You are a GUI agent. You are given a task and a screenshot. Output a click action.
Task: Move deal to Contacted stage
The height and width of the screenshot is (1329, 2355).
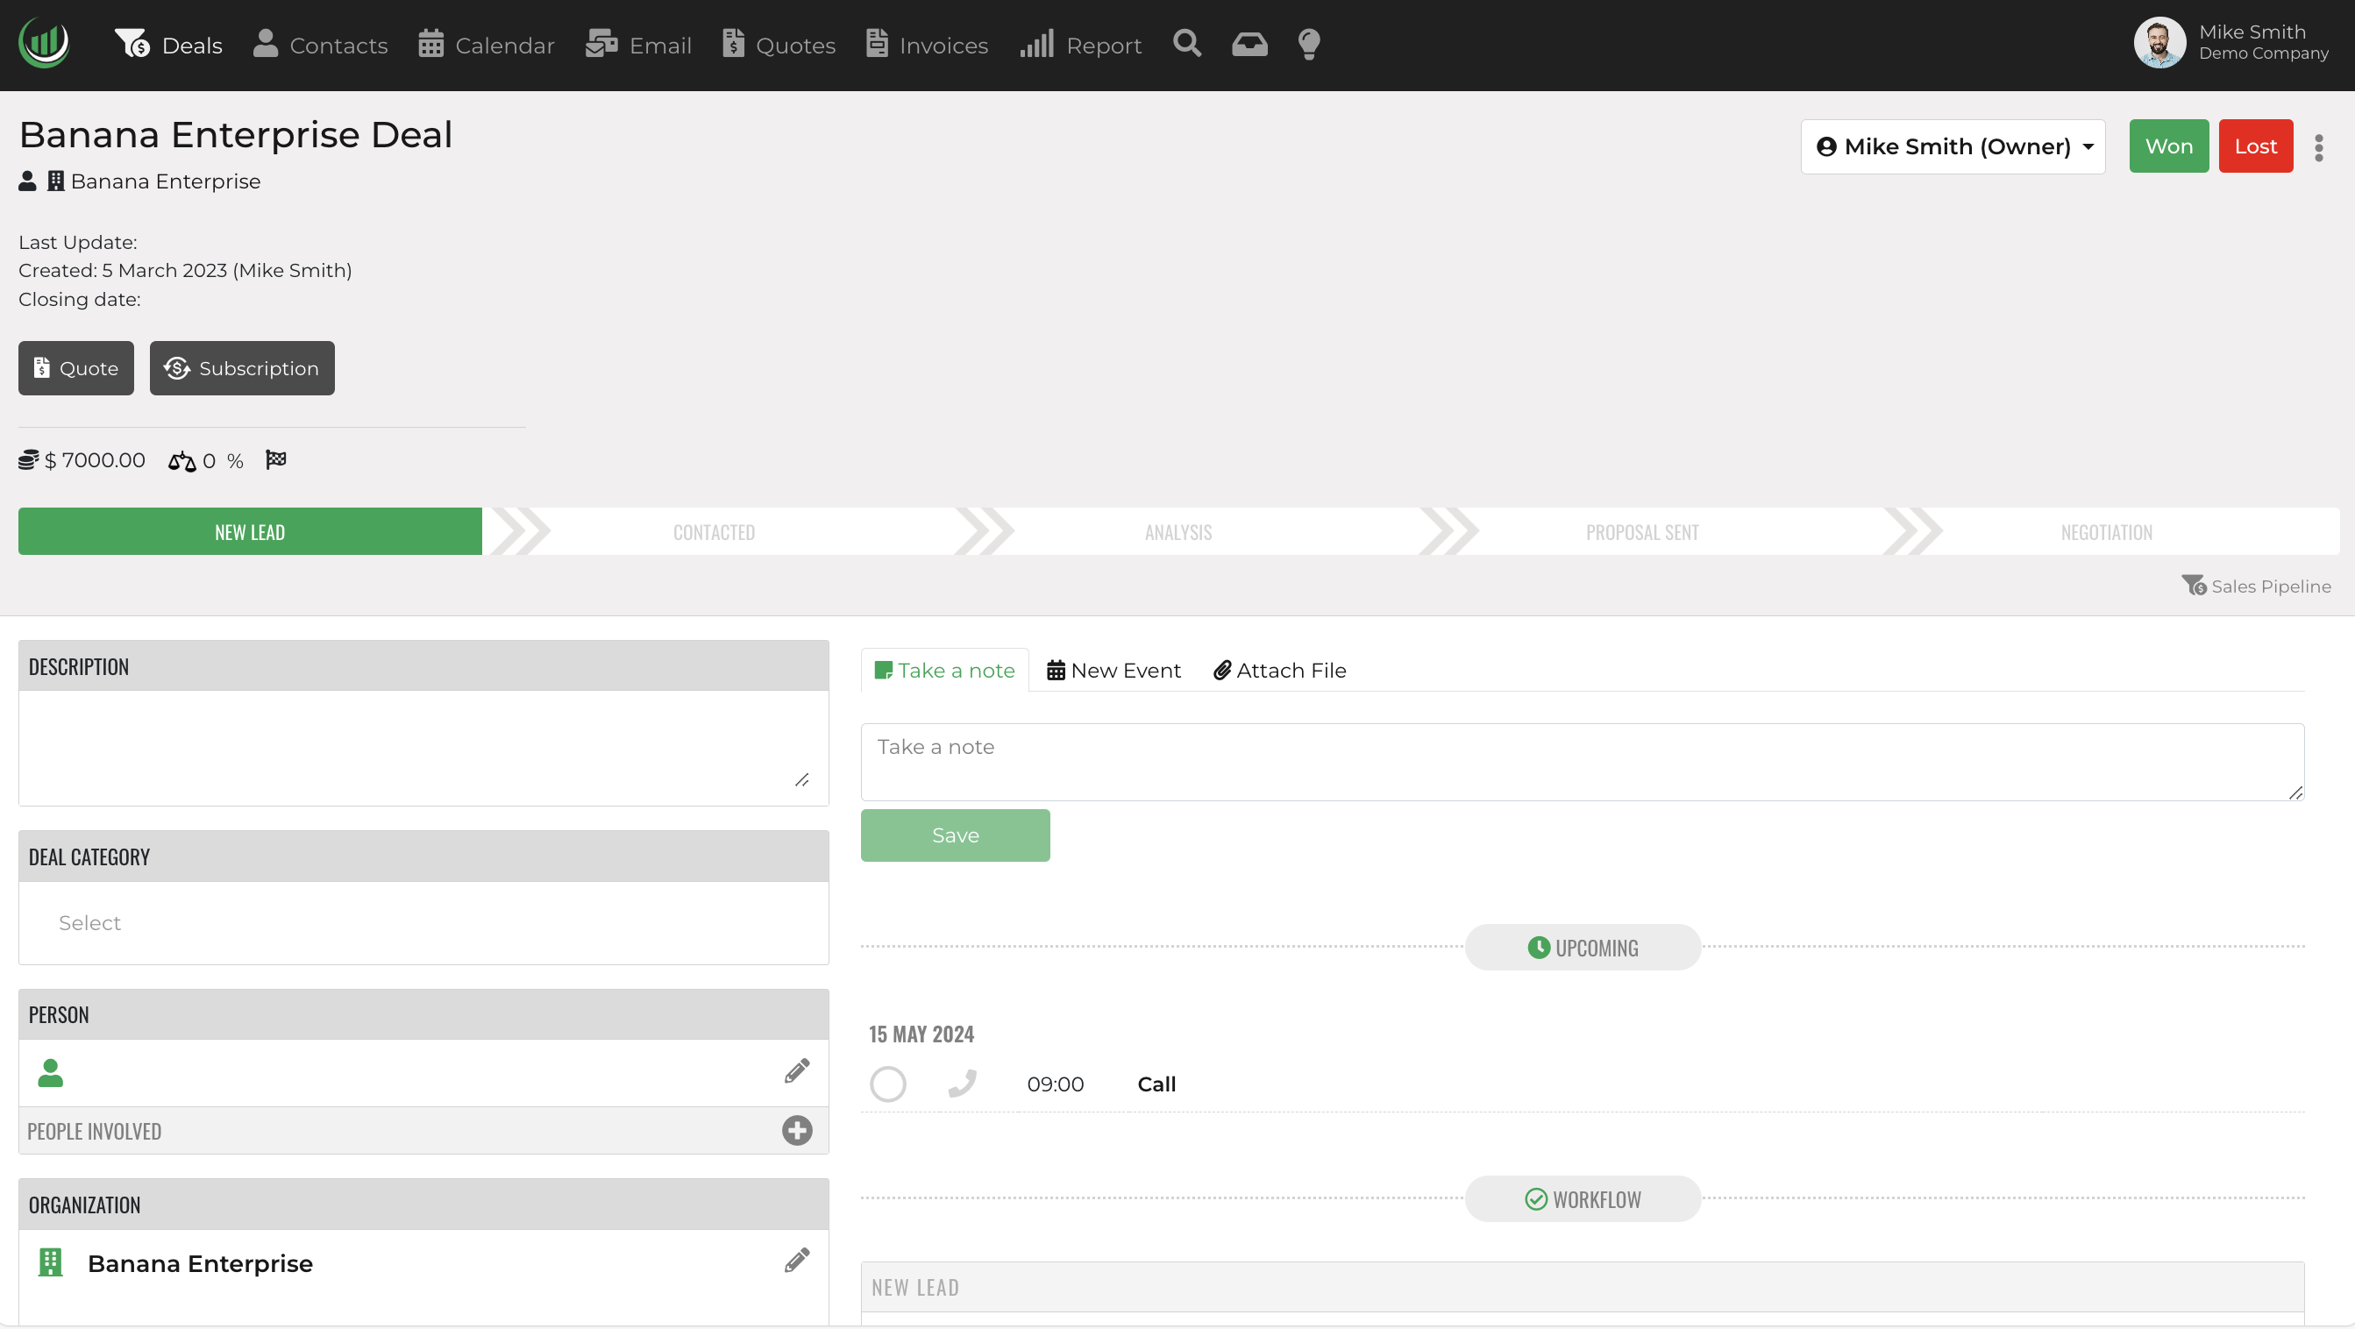point(714,532)
